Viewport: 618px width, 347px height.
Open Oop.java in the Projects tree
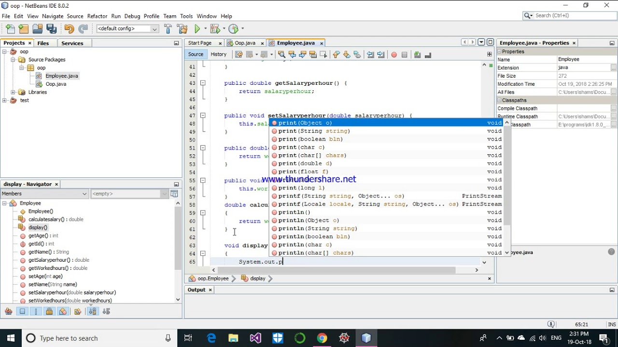(56, 84)
